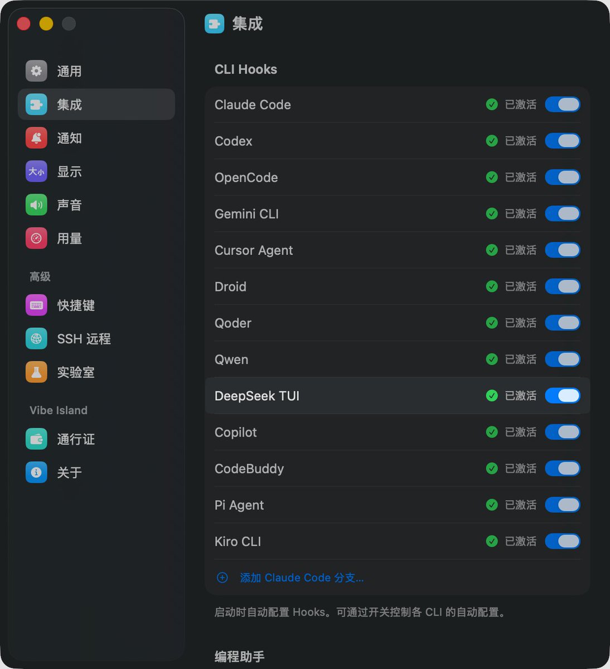Go to the 显示 settings section
The width and height of the screenshot is (610, 669).
96,171
